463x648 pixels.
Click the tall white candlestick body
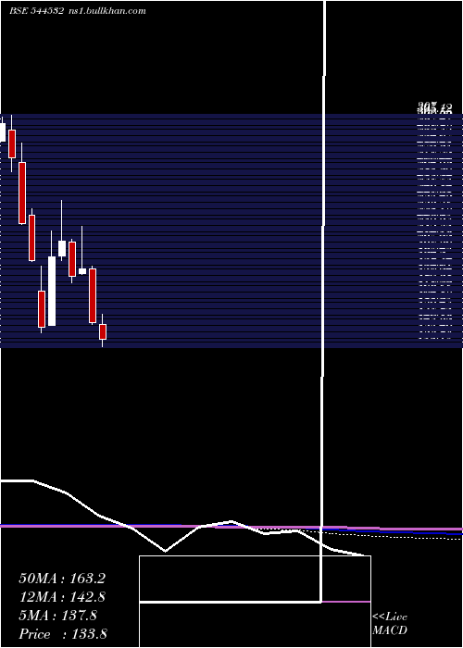52,291
